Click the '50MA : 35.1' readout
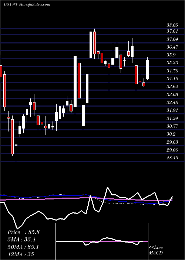The height and width of the screenshot is (260, 185). [x=23, y=247]
